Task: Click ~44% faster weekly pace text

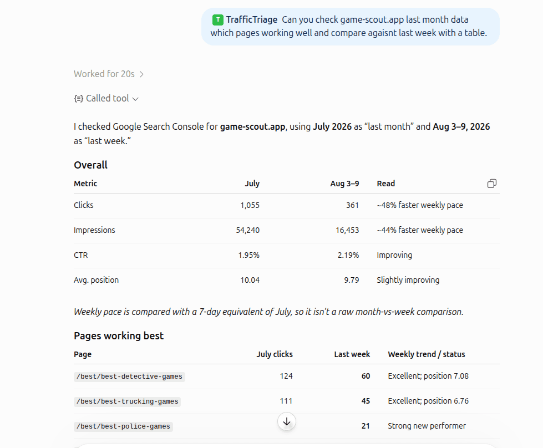Action: [420, 230]
